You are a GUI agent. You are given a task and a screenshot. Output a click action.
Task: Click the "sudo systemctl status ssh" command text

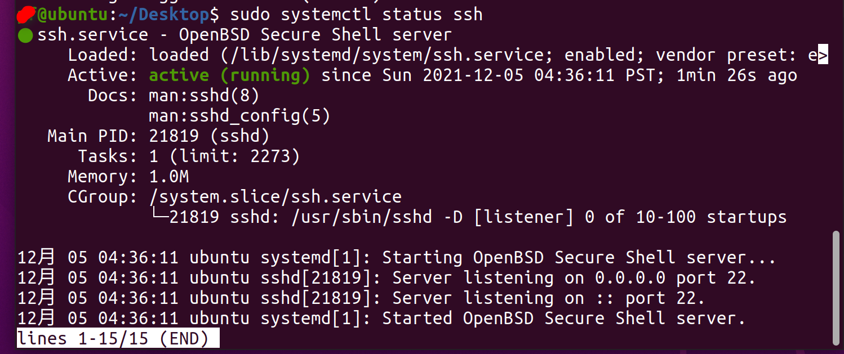356,14
